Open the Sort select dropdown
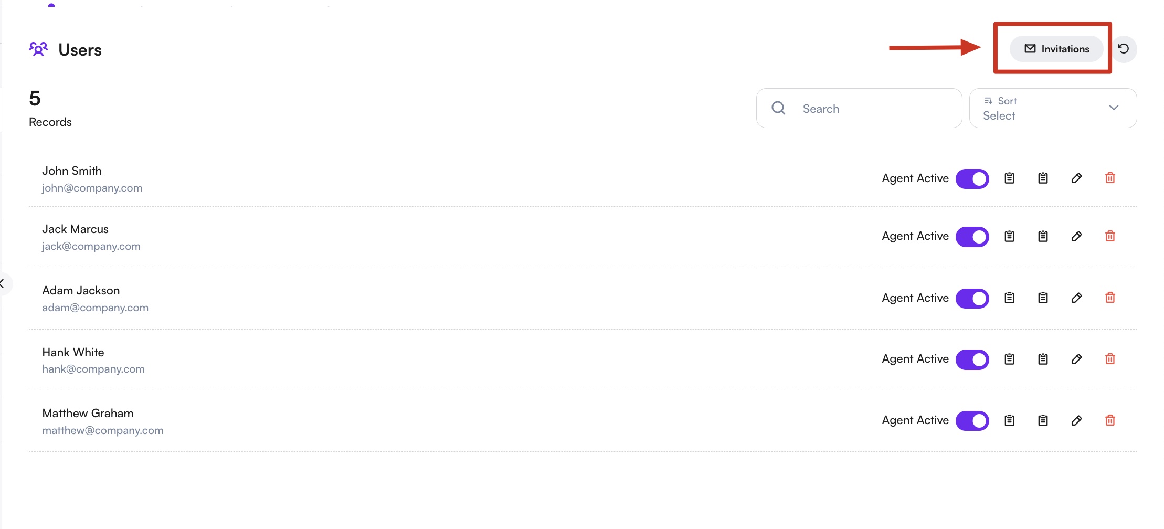 click(1052, 108)
